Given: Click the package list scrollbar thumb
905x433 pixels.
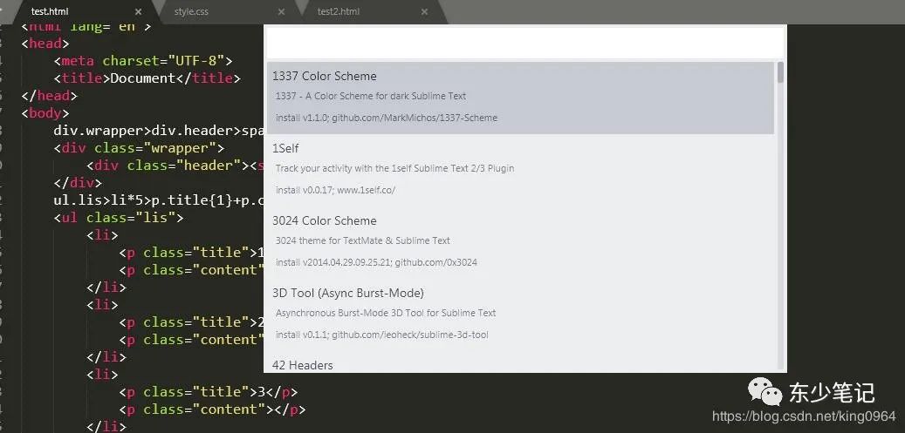Looking at the screenshot, I should [780, 71].
